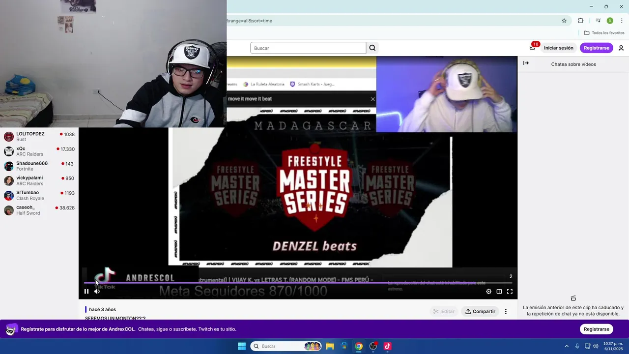The image size is (629, 354).
Task: Open the Todos los favoritos folder
Action: coord(604,33)
